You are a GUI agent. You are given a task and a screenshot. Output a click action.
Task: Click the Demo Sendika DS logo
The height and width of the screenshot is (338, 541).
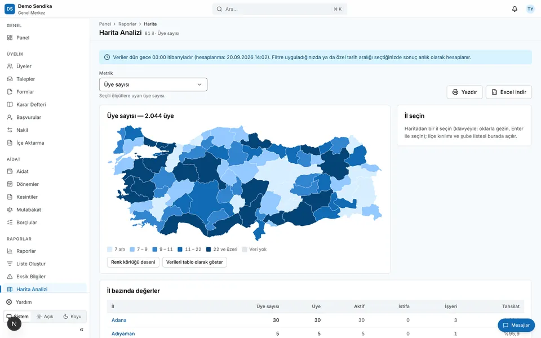[10, 9]
